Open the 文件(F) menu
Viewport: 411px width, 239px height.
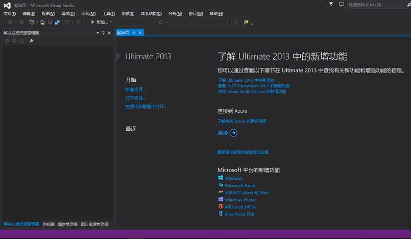[x=10, y=14]
